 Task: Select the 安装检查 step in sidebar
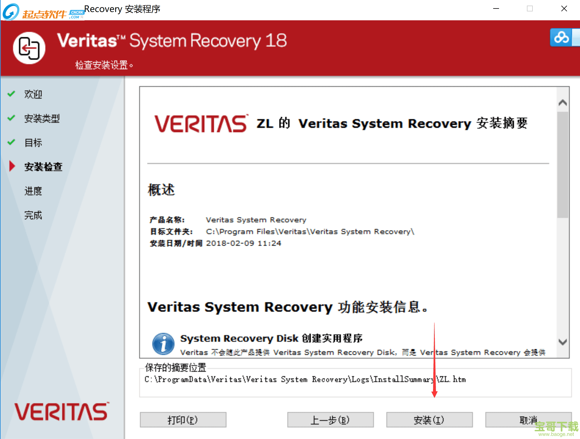43,167
